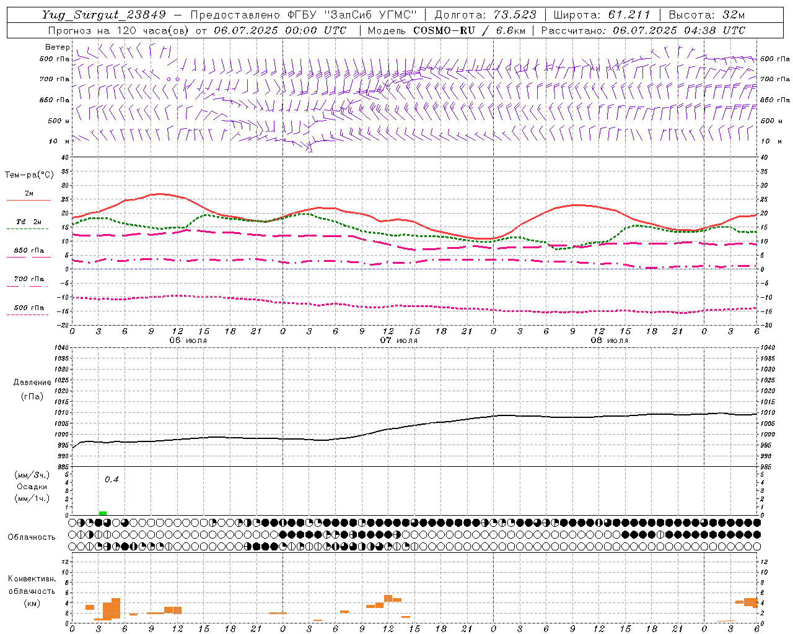The image size is (793, 634).
Task: Click "Прогноз на 120 часа(ов)" forecast text
Action: (x=120, y=30)
